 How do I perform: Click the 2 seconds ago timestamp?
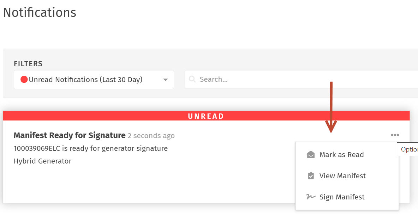coord(151,136)
